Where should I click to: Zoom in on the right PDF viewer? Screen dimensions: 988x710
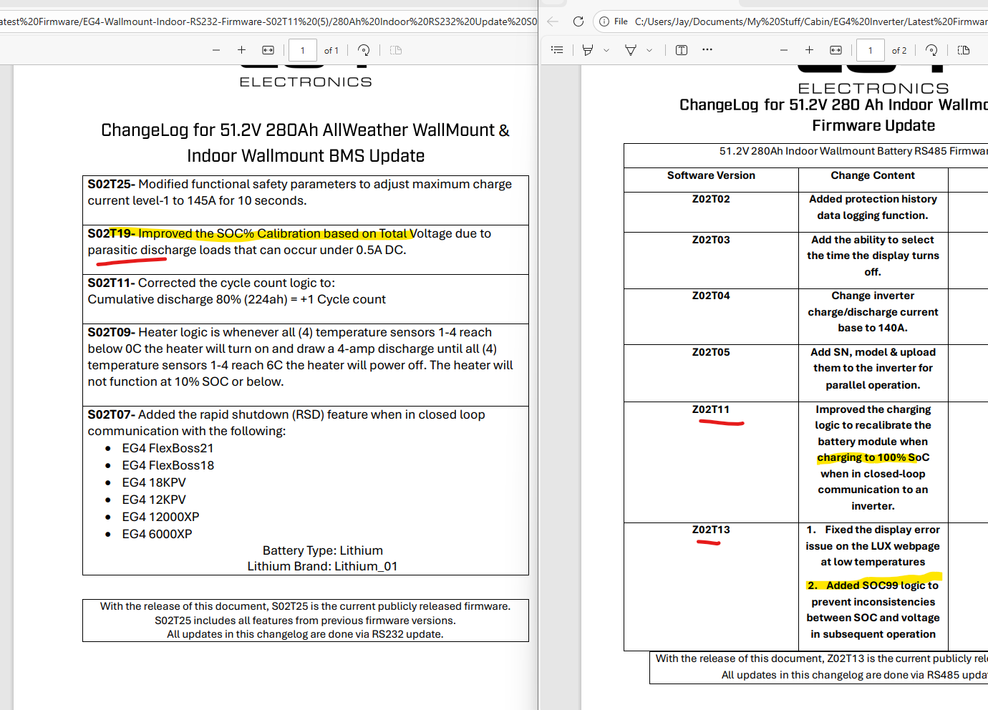tap(809, 50)
